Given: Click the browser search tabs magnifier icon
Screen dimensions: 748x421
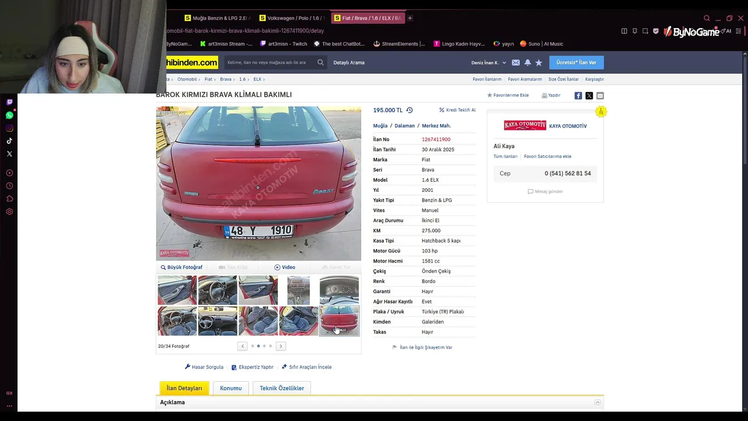Looking at the screenshot, I should pos(707,18).
